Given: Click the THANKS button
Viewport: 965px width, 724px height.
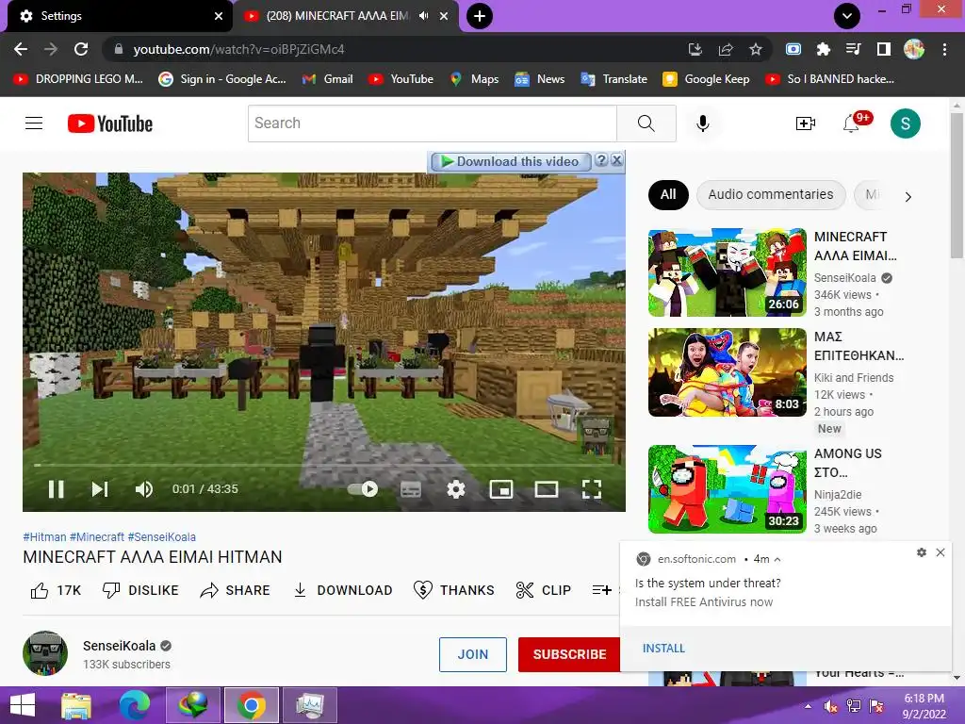Looking at the screenshot, I should pyautogui.click(x=453, y=590).
